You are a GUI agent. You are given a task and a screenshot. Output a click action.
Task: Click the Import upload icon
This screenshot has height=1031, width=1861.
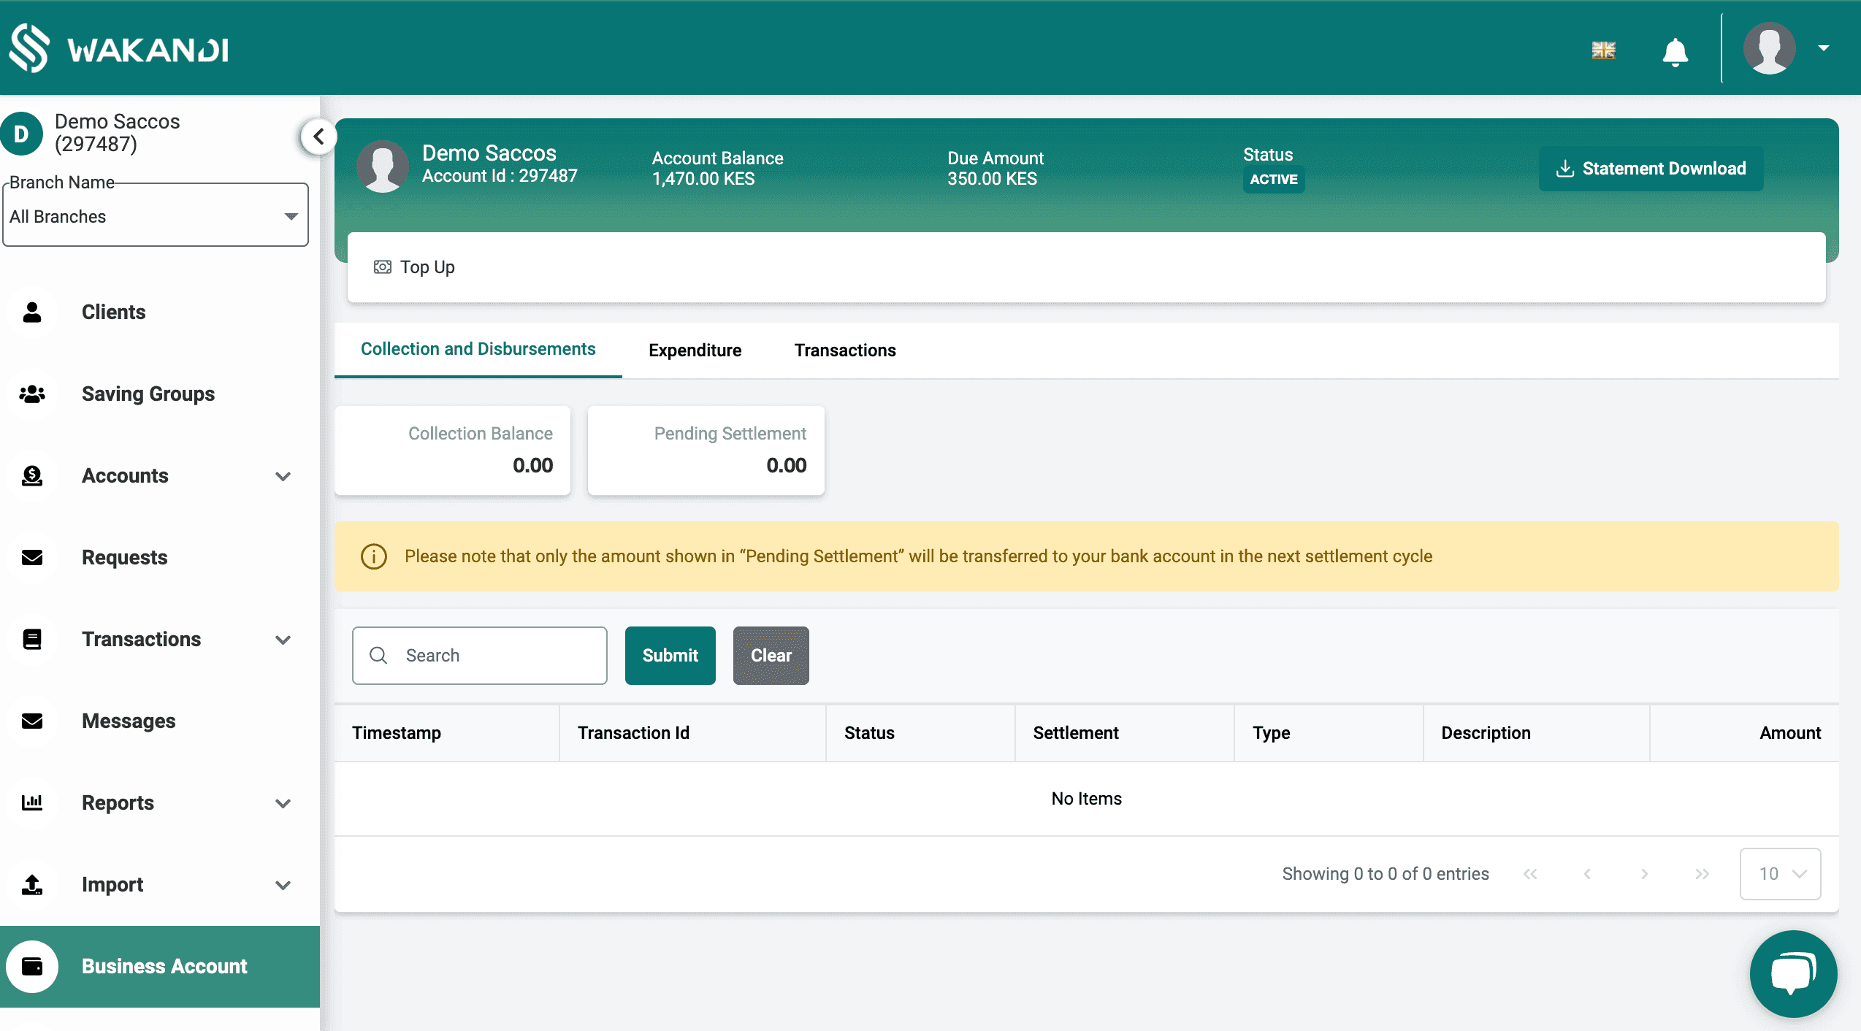pos(32,885)
